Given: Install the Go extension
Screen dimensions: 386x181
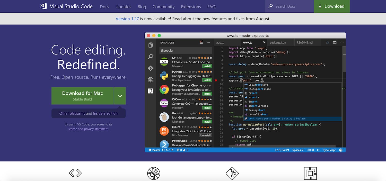Looking at the screenshot, I should pos(207,122).
